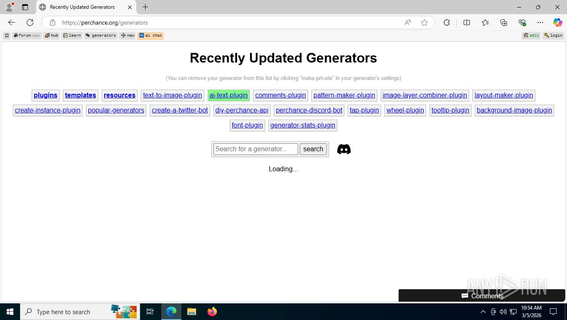Open the Windows Start menu
567x320 pixels.
click(x=10, y=312)
